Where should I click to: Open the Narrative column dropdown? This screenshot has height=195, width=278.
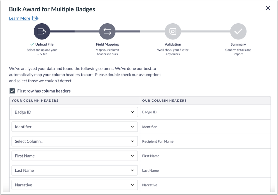pos(75,185)
